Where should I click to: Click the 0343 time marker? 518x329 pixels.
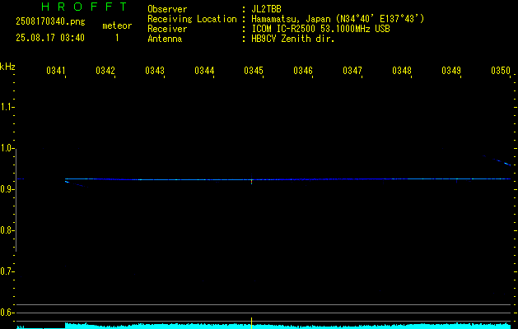coord(155,71)
